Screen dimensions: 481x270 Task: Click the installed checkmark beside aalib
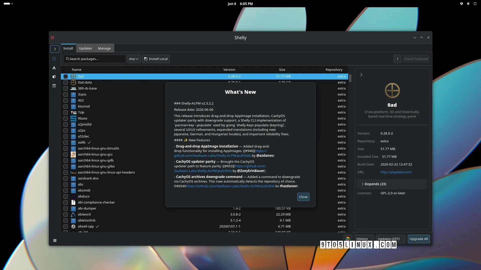tap(89, 142)
